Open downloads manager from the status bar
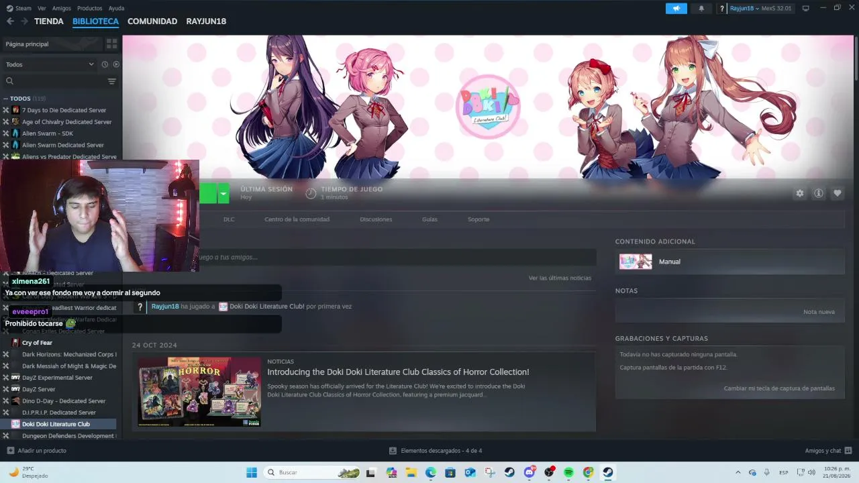859x483 pixels. pos(436,451)
